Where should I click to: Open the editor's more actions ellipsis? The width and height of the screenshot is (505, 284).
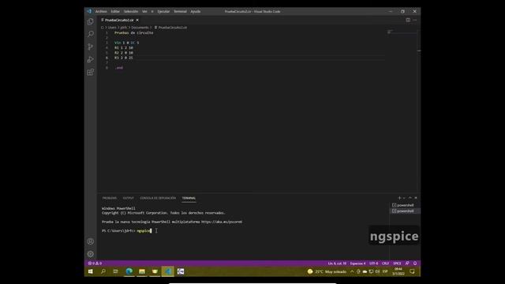[415, 20]
